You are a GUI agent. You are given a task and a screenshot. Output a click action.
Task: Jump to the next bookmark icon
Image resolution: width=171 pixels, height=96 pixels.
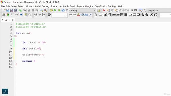(43, 15)
